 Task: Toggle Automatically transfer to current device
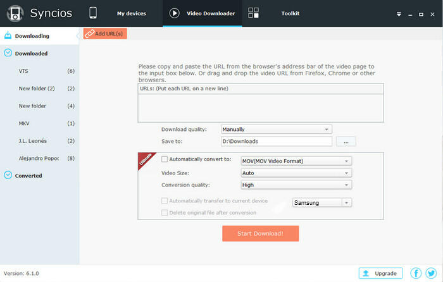[165, 200]
